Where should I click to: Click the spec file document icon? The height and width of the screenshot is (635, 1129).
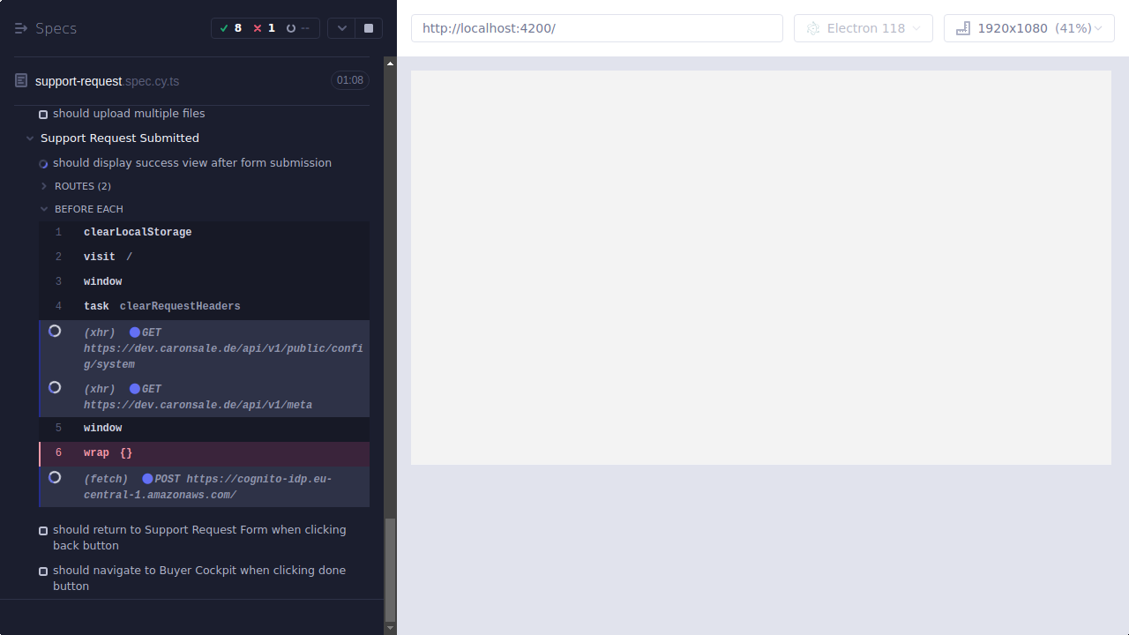point(20,79)
